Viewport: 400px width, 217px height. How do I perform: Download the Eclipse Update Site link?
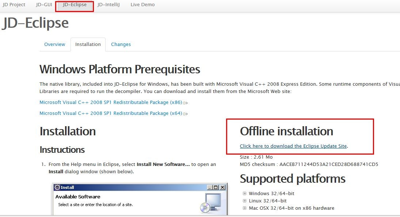click(293, 146)
